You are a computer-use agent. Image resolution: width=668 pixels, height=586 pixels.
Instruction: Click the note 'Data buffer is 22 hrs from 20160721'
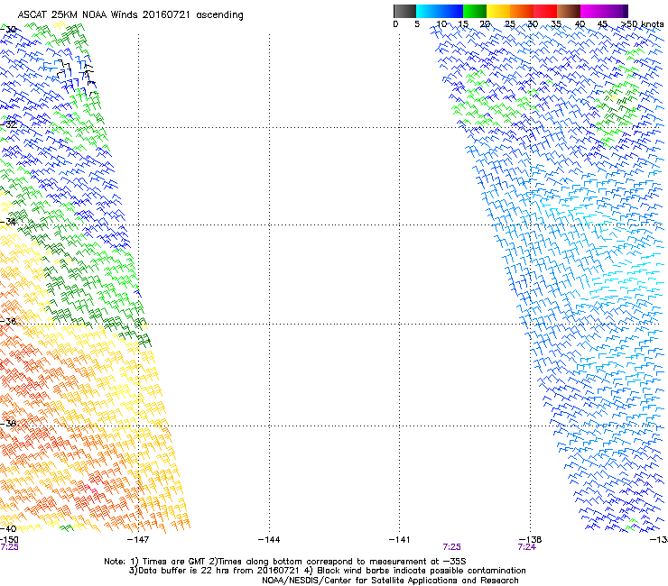click(x=217, y=571)
